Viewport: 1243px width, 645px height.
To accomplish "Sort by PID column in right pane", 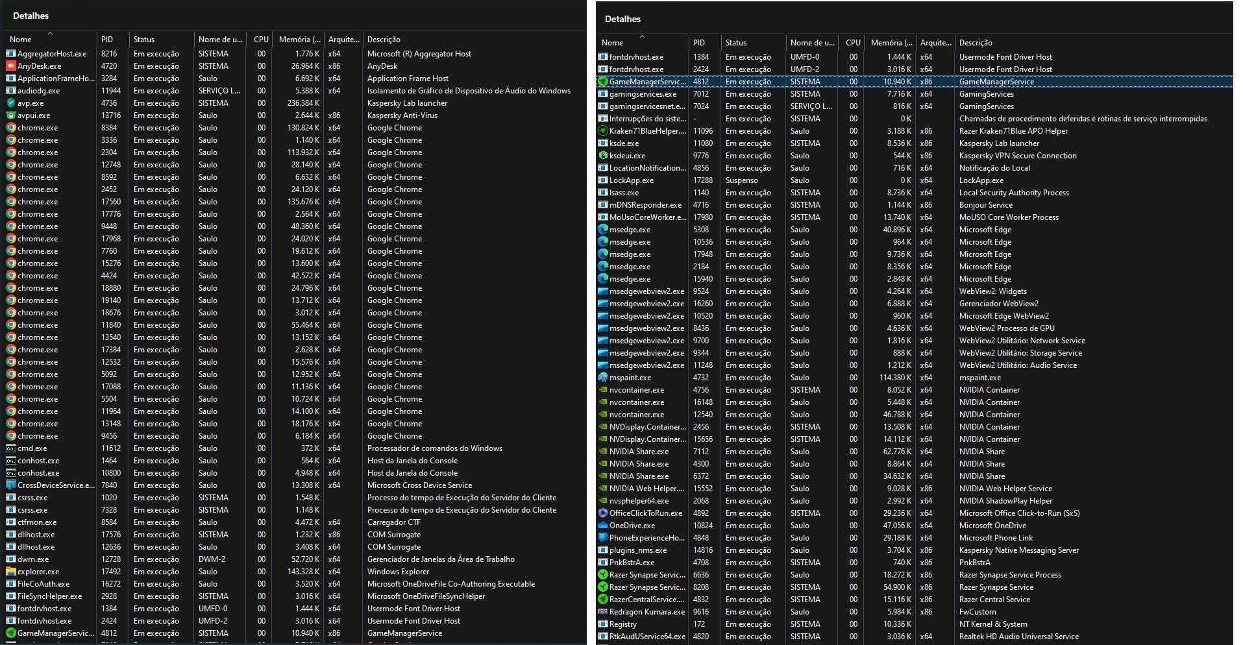I will click(705, 42).
